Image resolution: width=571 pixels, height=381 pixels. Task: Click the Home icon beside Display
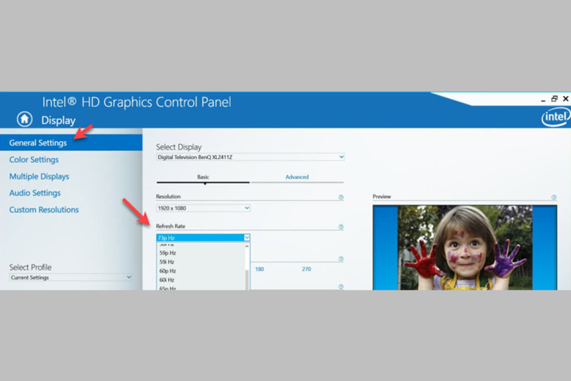click(25, 119)
